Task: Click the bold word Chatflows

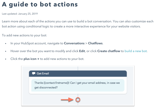Action: 95,43
